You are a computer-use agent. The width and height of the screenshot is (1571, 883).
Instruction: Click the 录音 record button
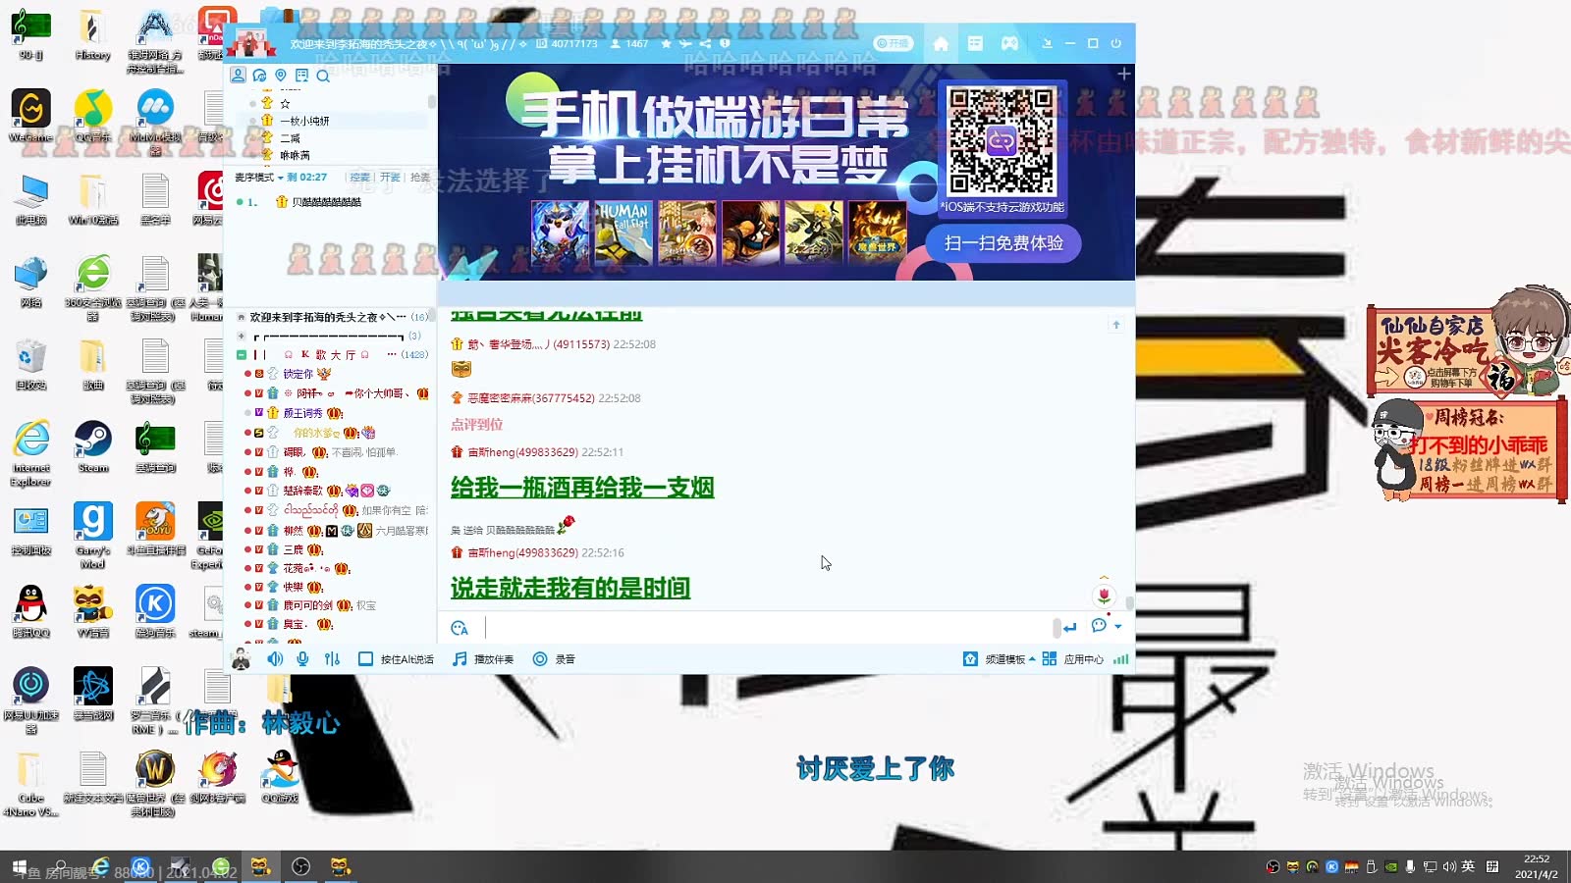554,659
